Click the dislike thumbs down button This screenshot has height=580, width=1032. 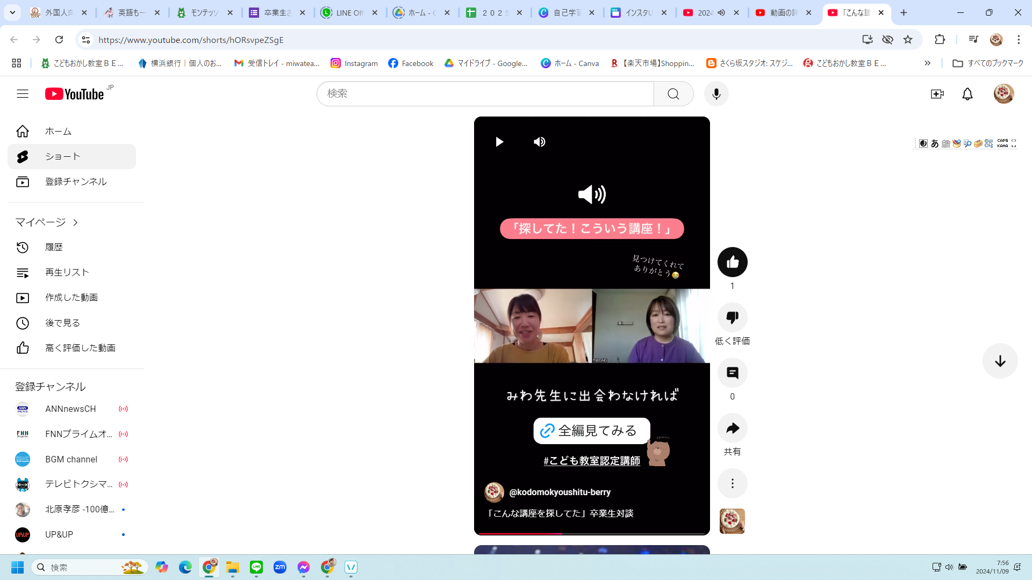coord(732,317)
